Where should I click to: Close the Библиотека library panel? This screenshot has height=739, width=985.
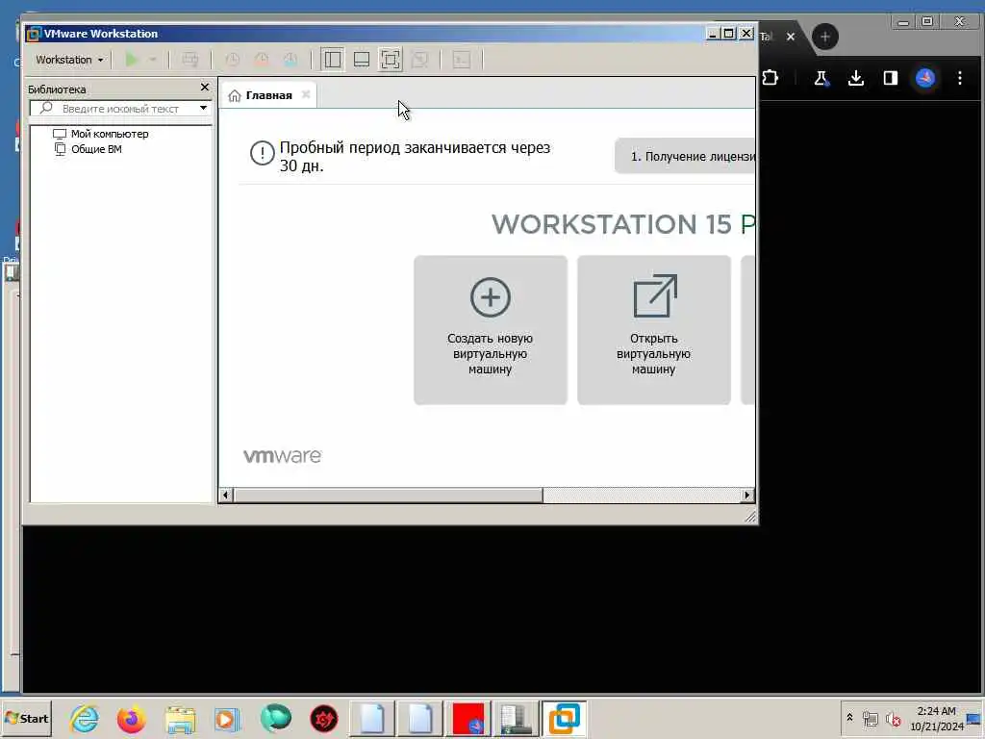click(x=204, y=88)
